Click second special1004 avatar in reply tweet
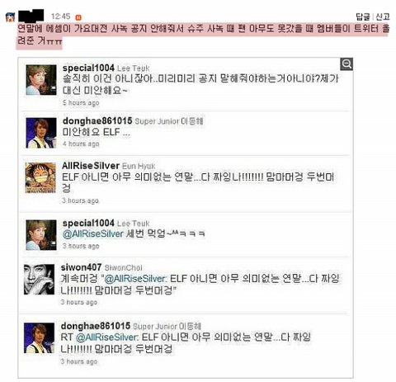 coord(41,235)
